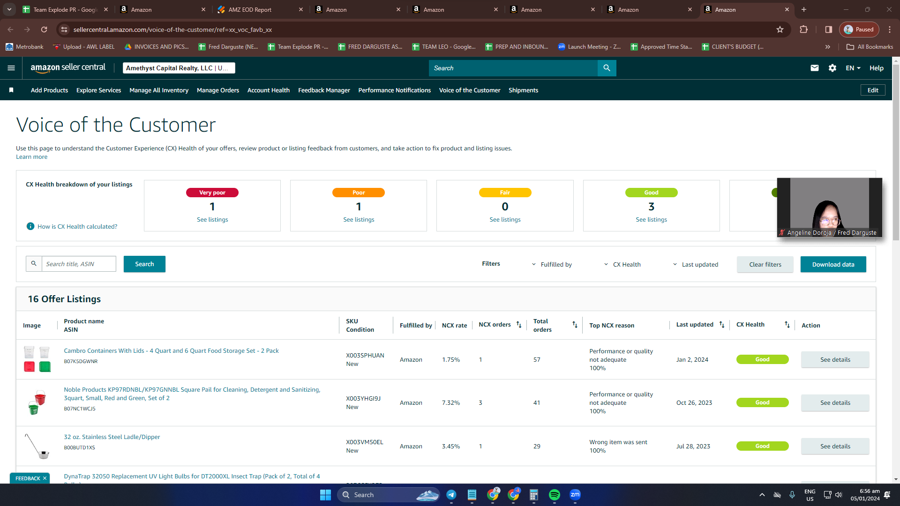Open the Account Health menu item
The image size is (900, 506).
click(x=269, y=90)
